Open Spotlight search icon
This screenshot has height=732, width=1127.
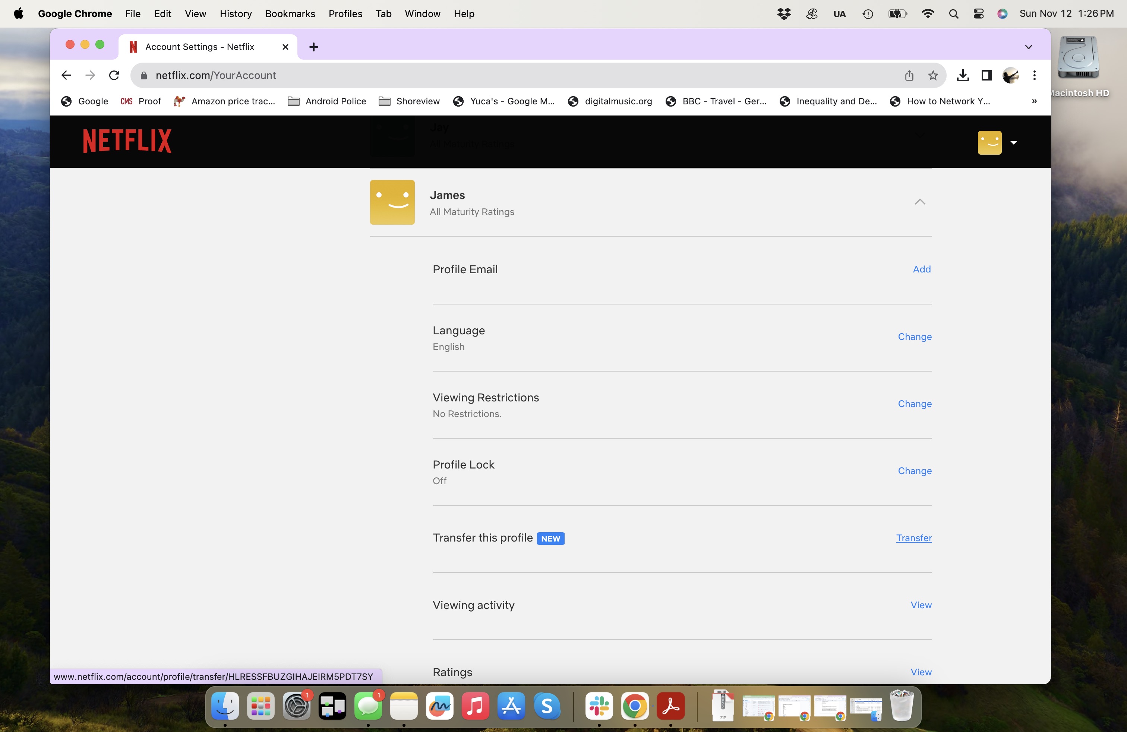[x=953, y=14]
